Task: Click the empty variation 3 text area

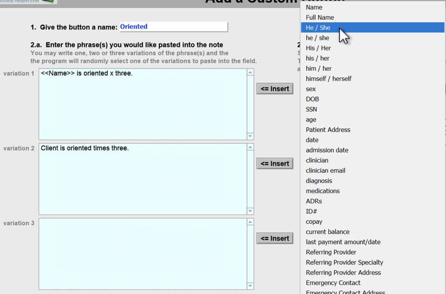Action: pyautogui.click(x=142, y=254)
